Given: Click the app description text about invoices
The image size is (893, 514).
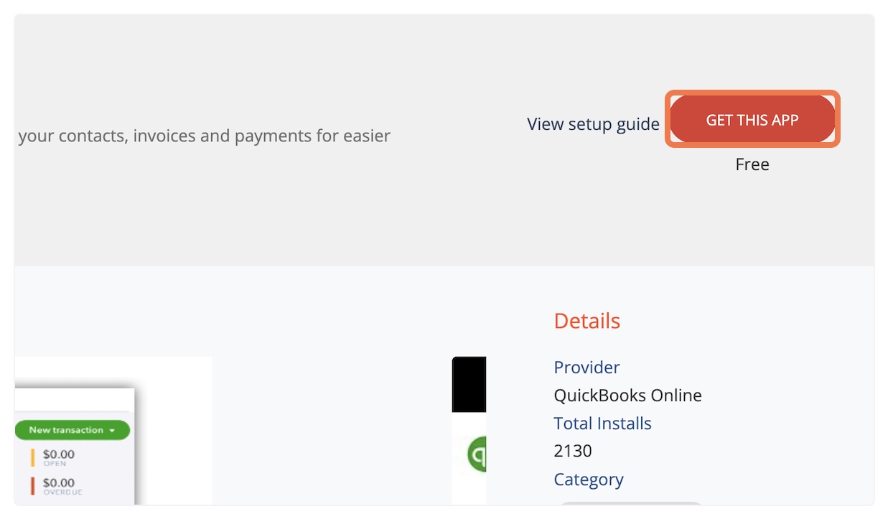Looking at the screenshot, I should (x=205, y=136).
